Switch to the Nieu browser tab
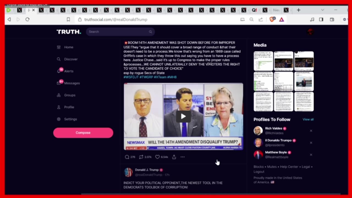 coord(276,10)
